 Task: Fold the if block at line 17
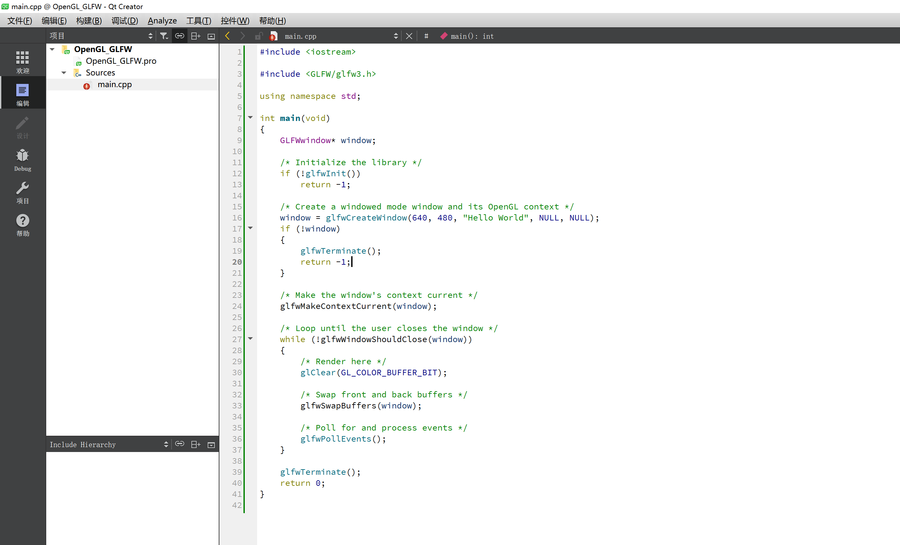point(250,228)
